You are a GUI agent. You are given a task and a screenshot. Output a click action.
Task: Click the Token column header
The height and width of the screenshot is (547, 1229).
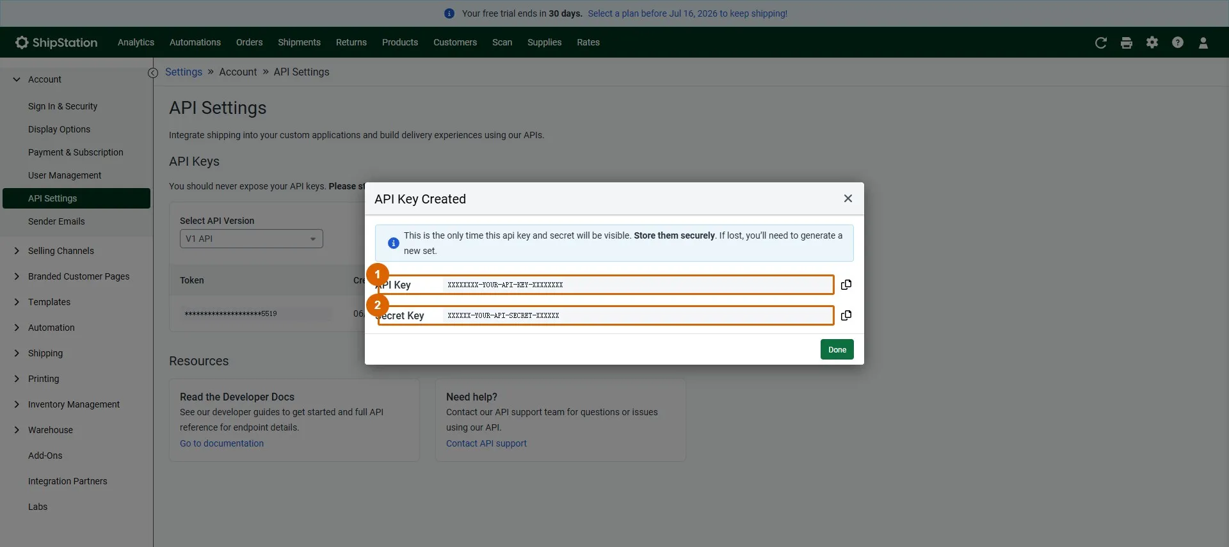click(192, 280)
